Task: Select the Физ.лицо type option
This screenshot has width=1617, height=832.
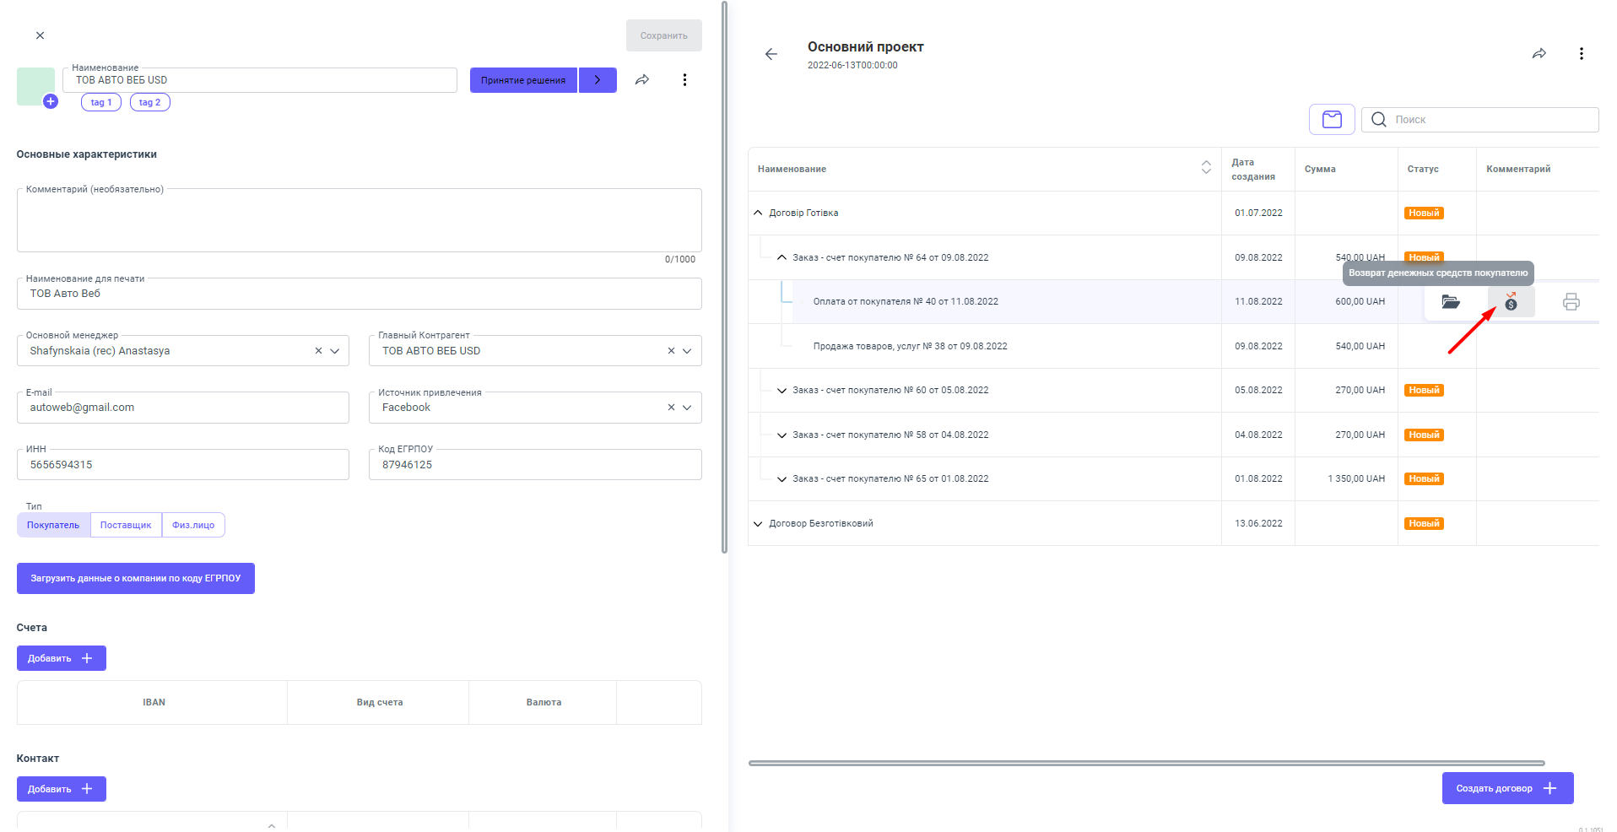Action: pyautogui.click(x=193, y=525)
